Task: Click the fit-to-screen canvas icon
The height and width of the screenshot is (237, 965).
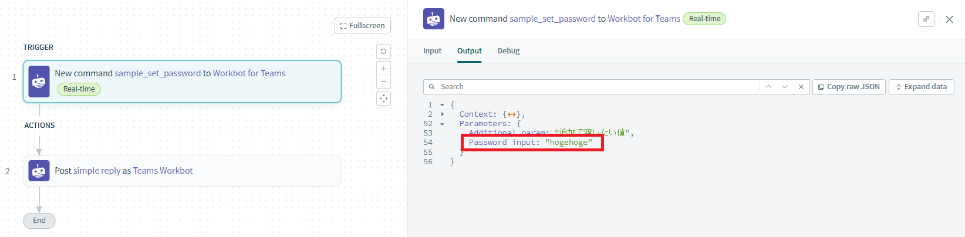Action: click(383, 99)
